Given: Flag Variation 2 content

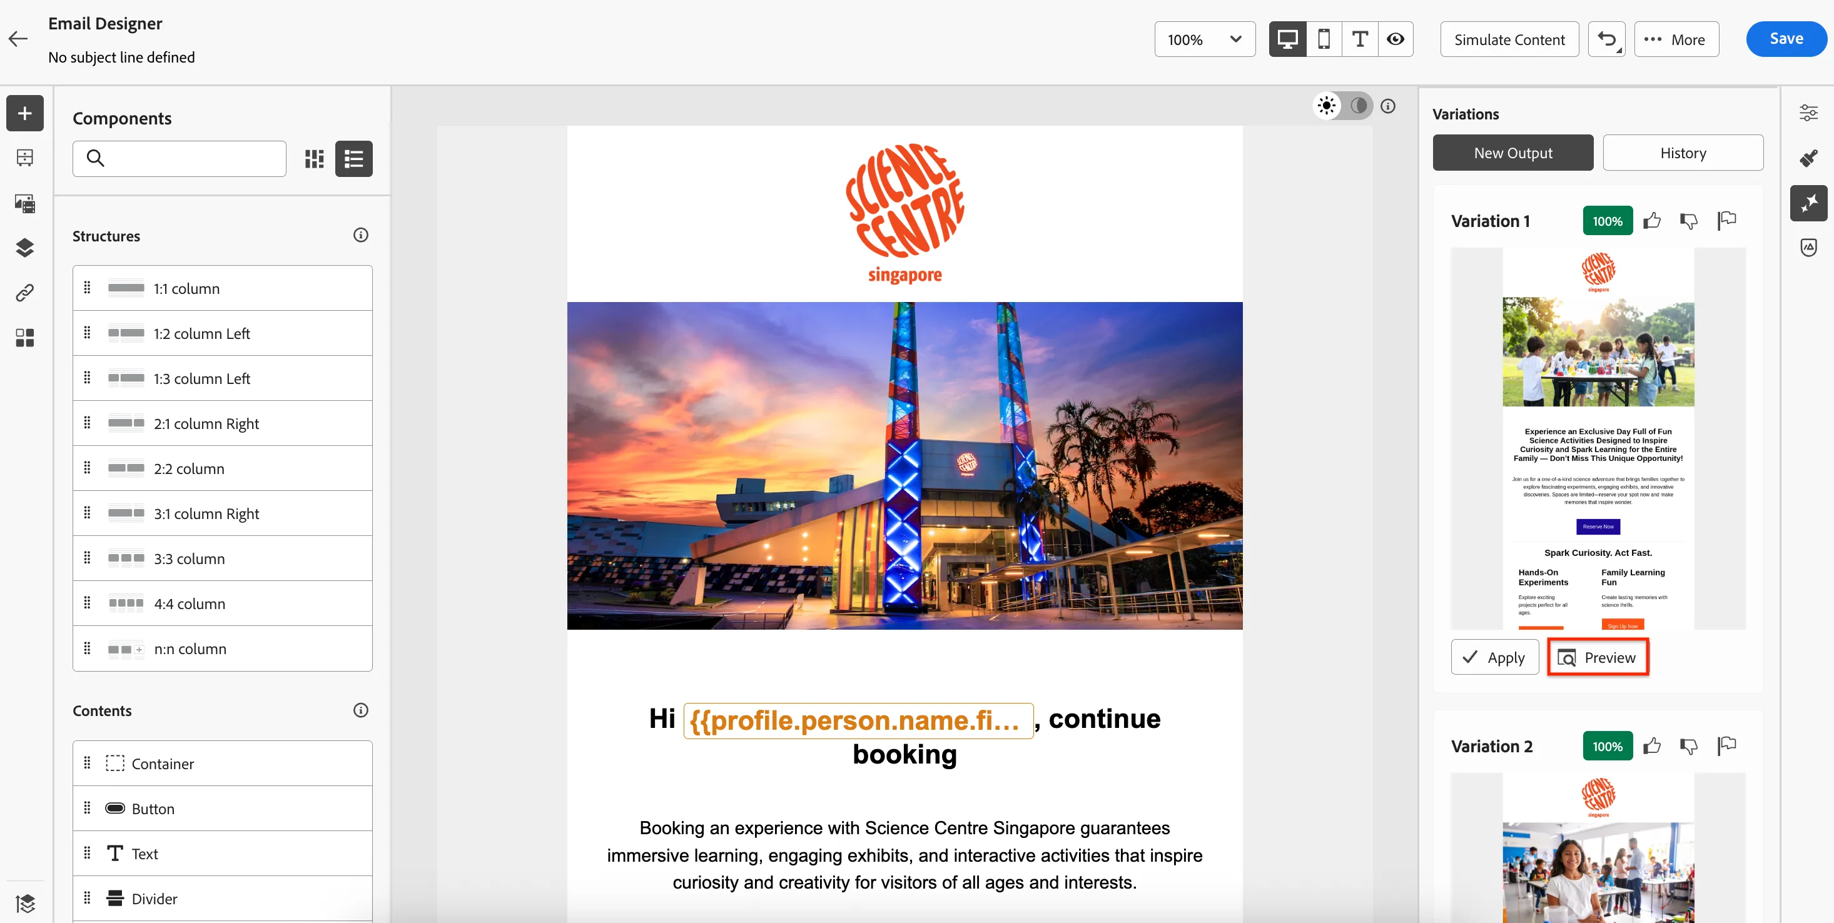Looking at the screenshot, I should pyautogui.click(x=1727, y=747).
